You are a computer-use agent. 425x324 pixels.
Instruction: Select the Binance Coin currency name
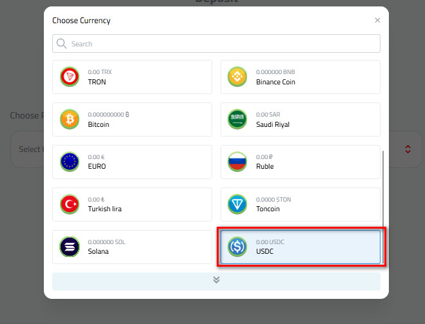click(275, 82)
